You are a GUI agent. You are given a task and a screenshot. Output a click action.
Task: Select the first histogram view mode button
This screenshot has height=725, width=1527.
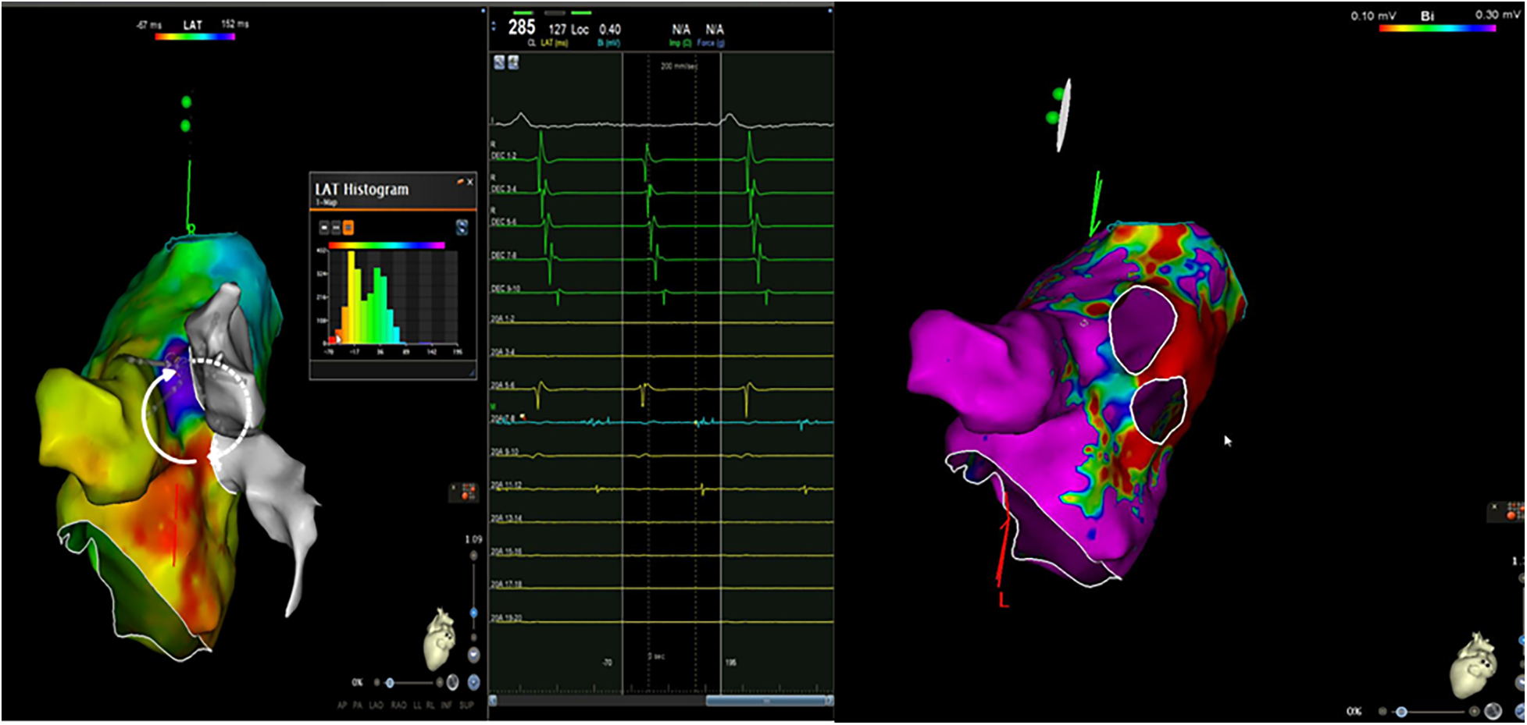click(324, 227)
